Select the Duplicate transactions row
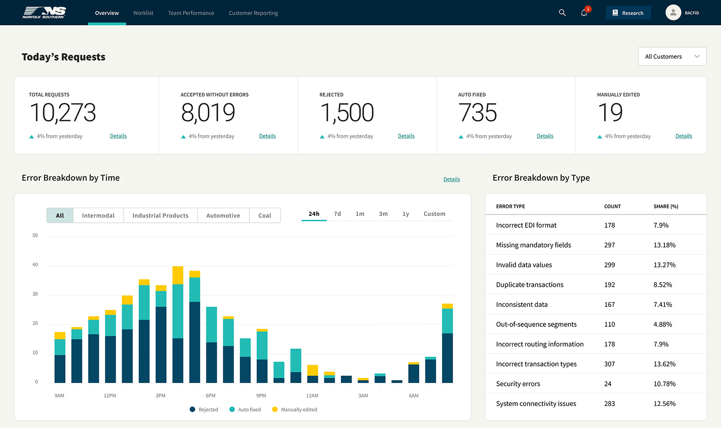 pos(596,285)
